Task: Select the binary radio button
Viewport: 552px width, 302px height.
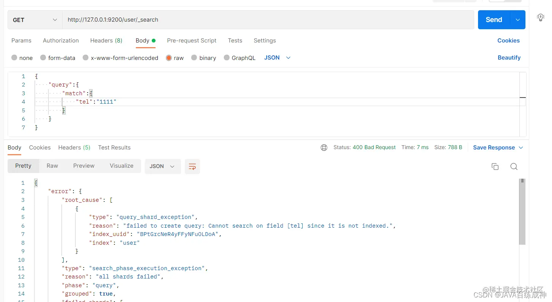Action: (x=194, y=58)
